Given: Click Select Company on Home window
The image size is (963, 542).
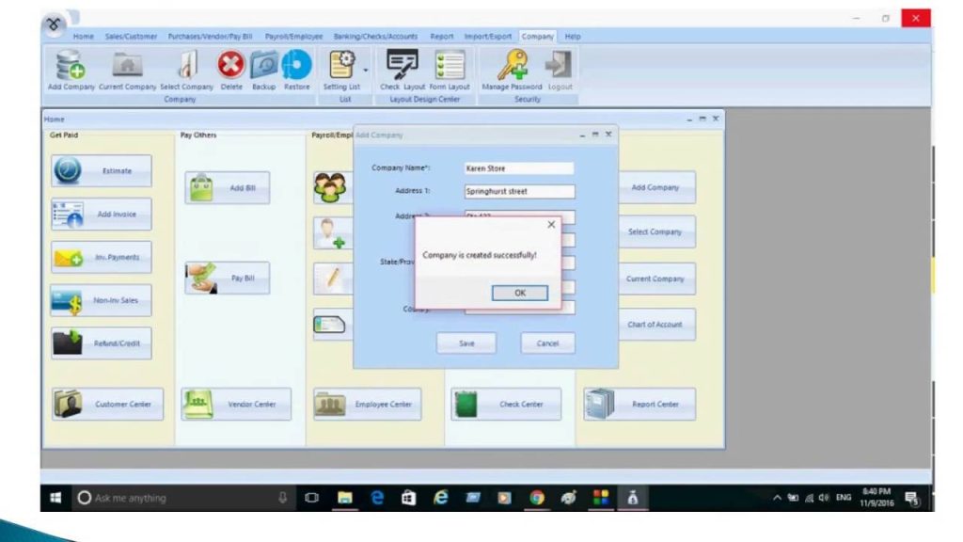Looking at the screenshot, I should click(x=655, y=231).
